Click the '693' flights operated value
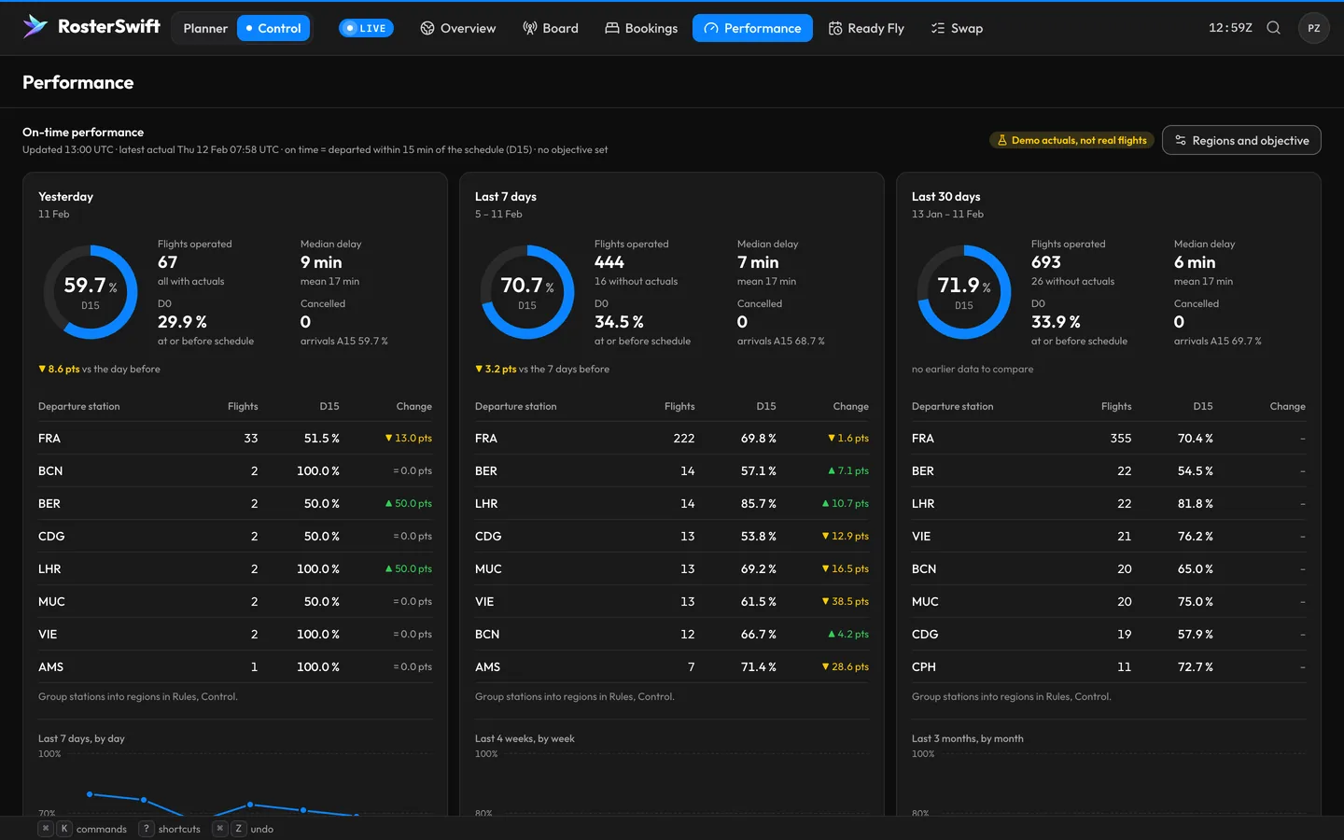Viewport: 1344px width, 840px height. tap(1046, 262)
